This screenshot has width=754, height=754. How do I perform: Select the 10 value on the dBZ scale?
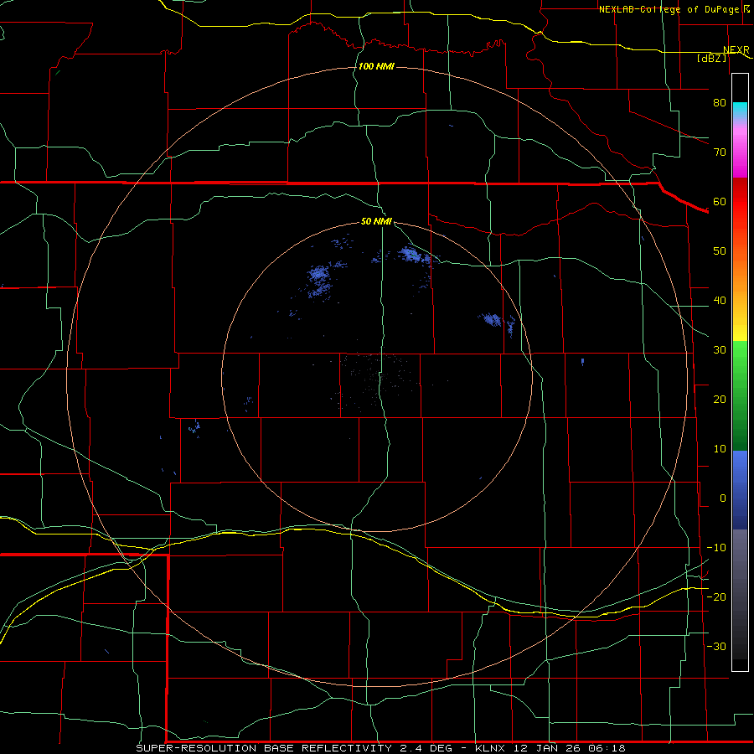720,449
